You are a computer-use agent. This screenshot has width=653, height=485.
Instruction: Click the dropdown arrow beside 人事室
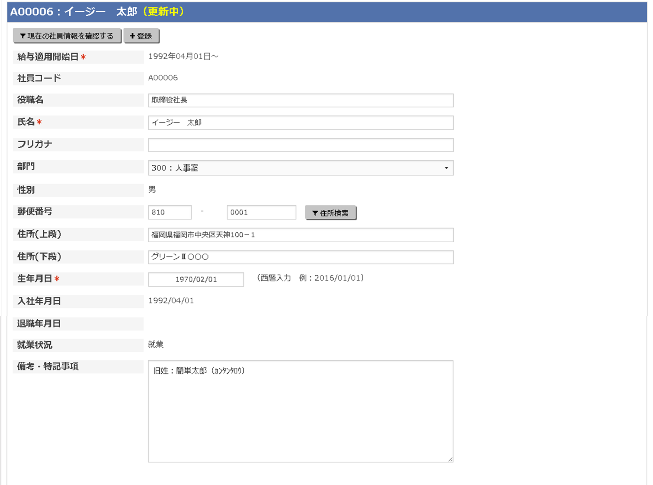coord(446,168)
